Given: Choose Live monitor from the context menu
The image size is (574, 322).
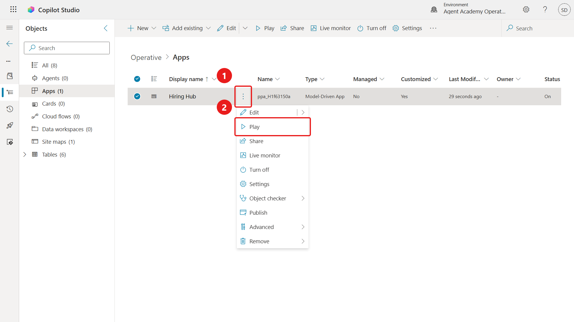Looking at the screenshot, I should (273, 155).
